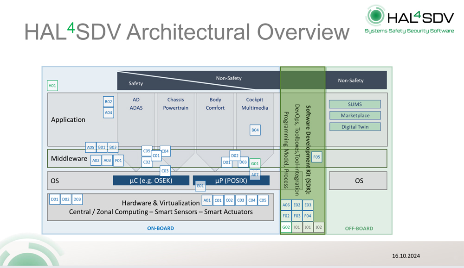Click the C04 tag in the Middleware layer
Image resolution: width=464 pixels, height=268 pixels.
pos(165,151)
